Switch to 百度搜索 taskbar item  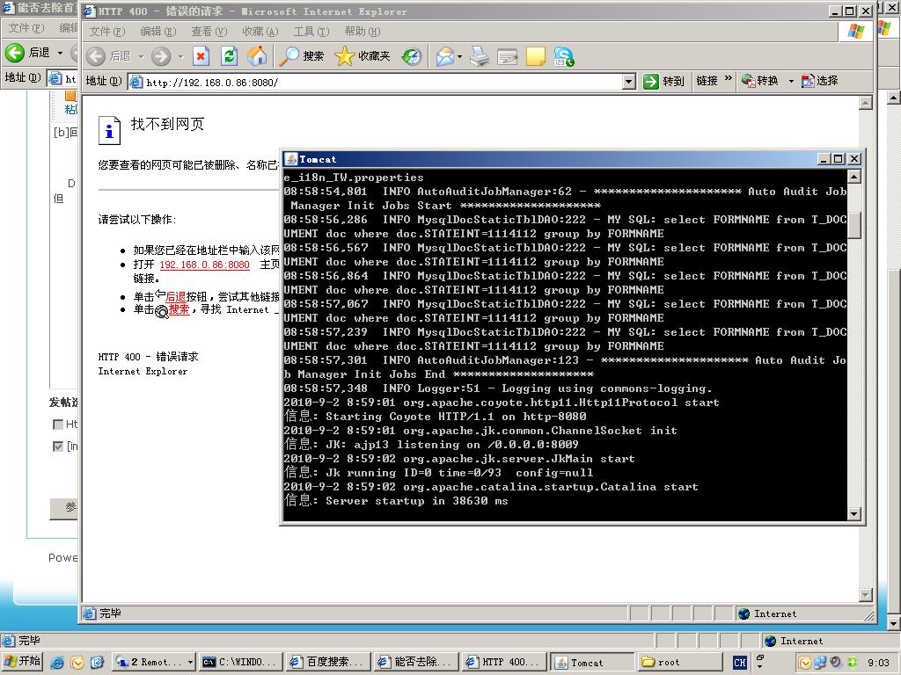coord(328,662)
